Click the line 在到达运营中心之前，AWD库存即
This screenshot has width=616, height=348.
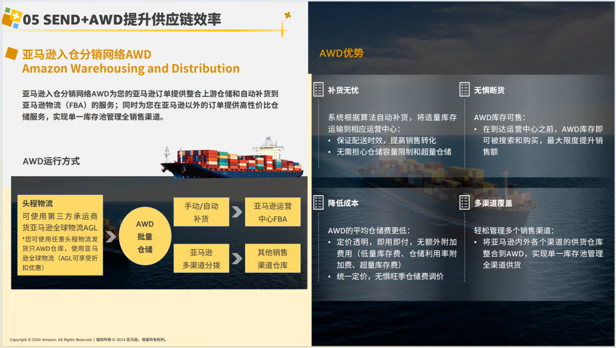click(x=542, y=130)
